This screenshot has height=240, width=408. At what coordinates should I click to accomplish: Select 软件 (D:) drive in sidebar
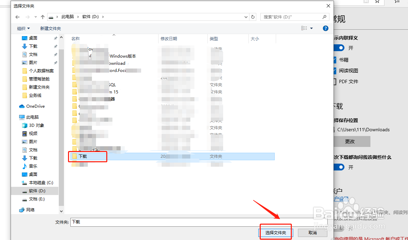click(x=37, y=191)
